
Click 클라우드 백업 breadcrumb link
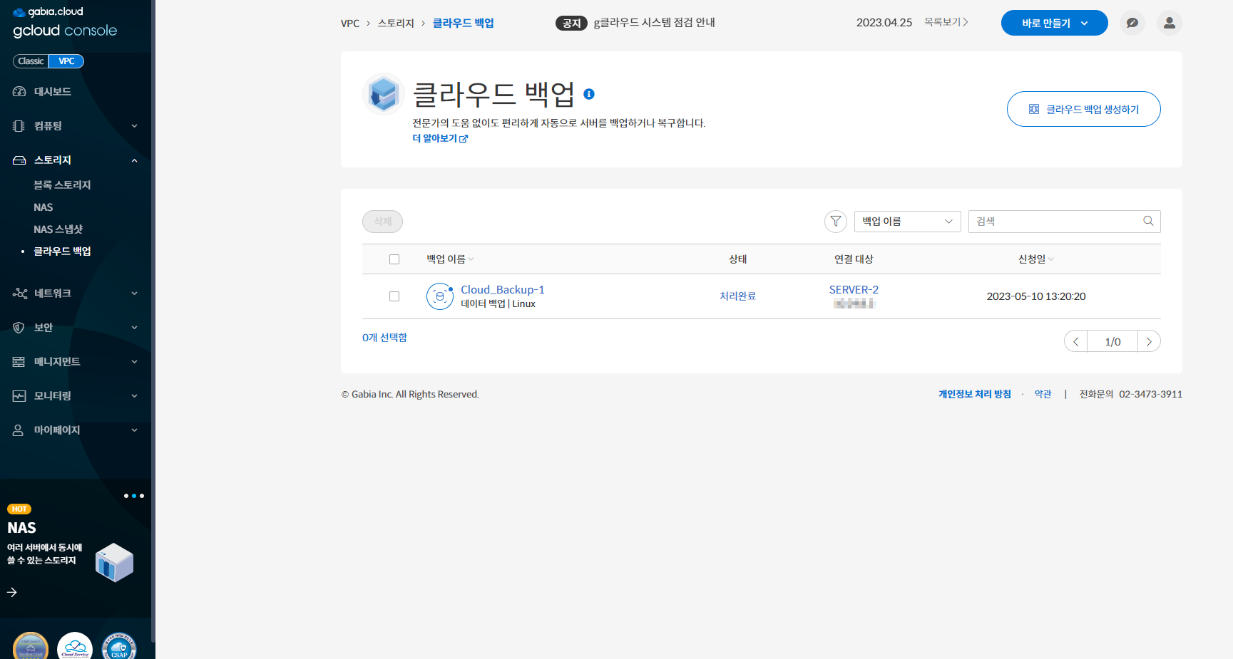click(x=464, y=24)
